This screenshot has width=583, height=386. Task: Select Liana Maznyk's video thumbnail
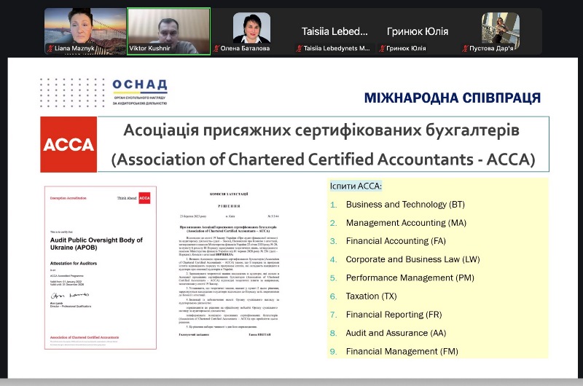coord(85,31)
